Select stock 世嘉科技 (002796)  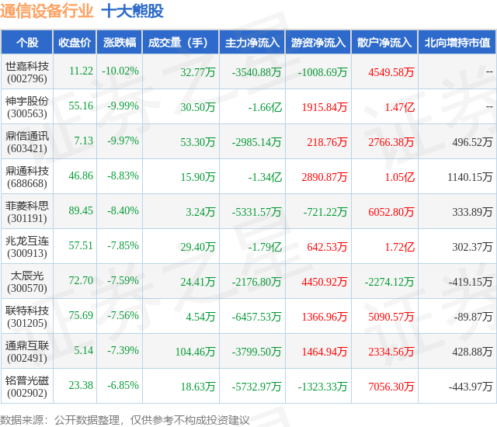pyautogui.click(x=27, y=72)
